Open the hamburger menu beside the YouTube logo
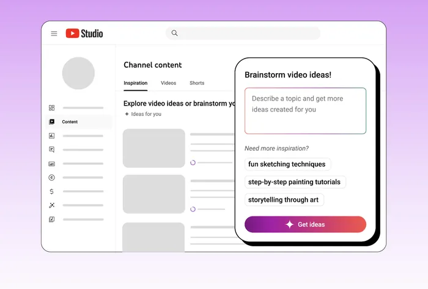The height and width of the screenshot is (289, 428). (x=54, y=34)
